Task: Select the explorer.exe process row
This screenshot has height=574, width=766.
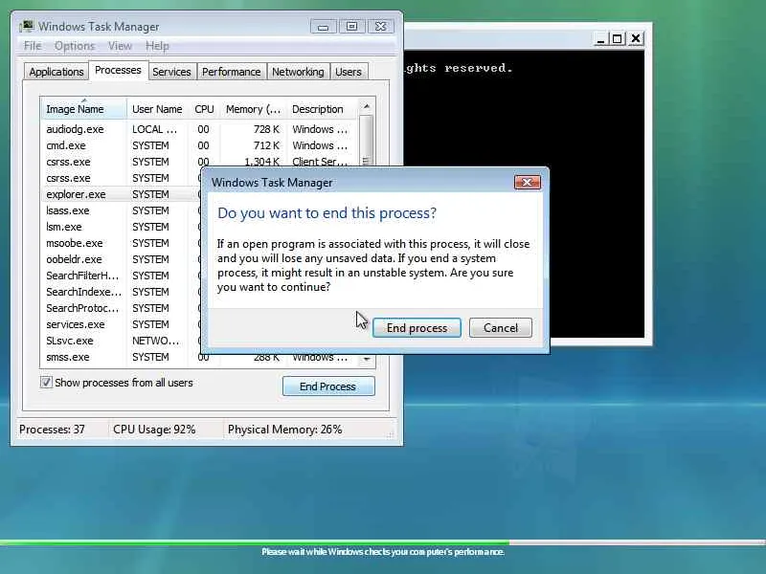Action: 121,194
